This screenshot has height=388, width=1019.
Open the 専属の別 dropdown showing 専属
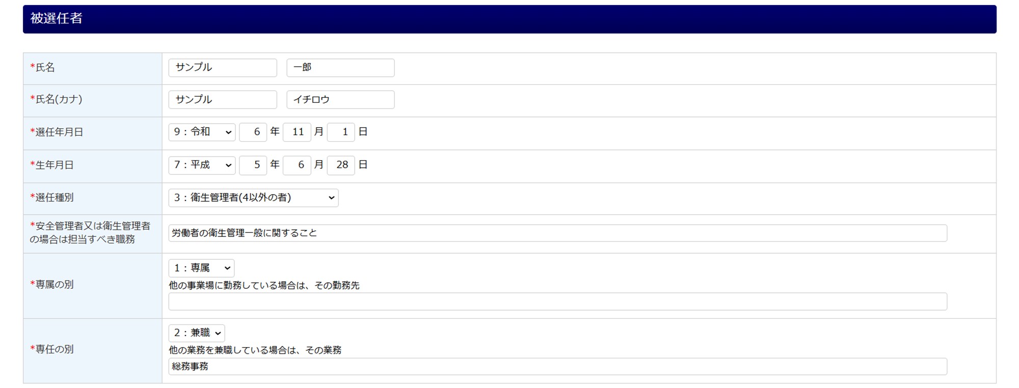point(201,268)
